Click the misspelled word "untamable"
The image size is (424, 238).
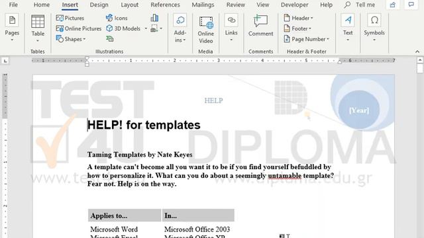tap(284, 176)
